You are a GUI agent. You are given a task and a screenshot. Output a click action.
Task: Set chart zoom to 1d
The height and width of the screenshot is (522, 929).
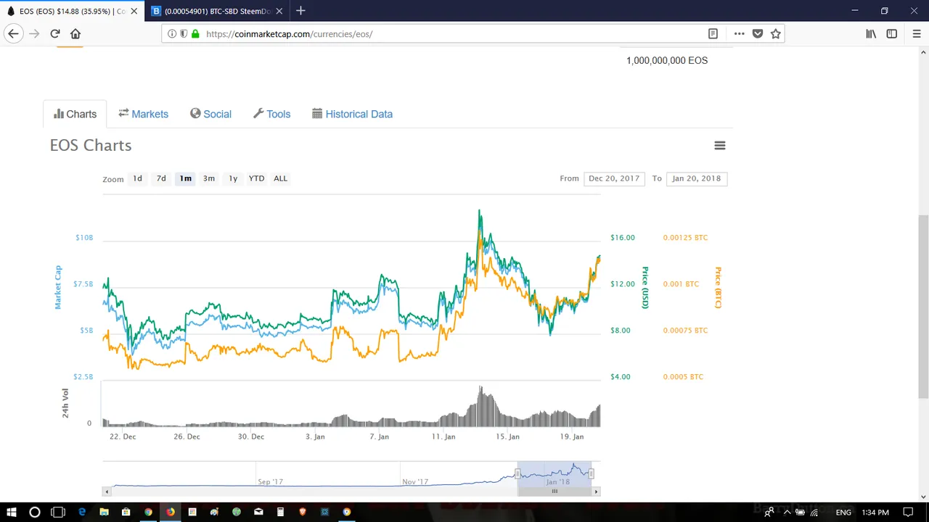coord(137,178)
